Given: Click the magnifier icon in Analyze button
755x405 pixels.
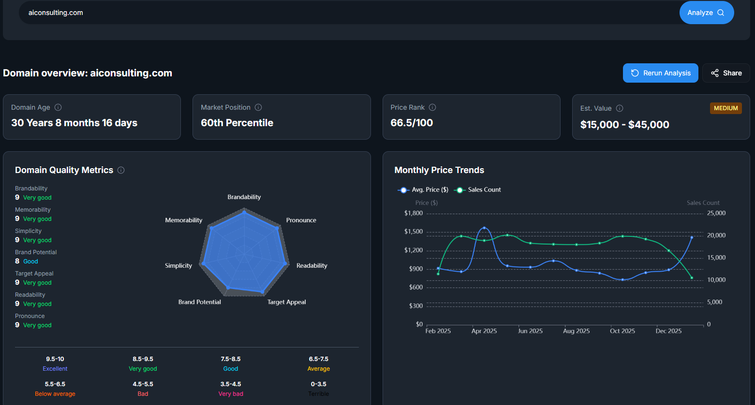Looking at the screenshot, I should 721,13.
